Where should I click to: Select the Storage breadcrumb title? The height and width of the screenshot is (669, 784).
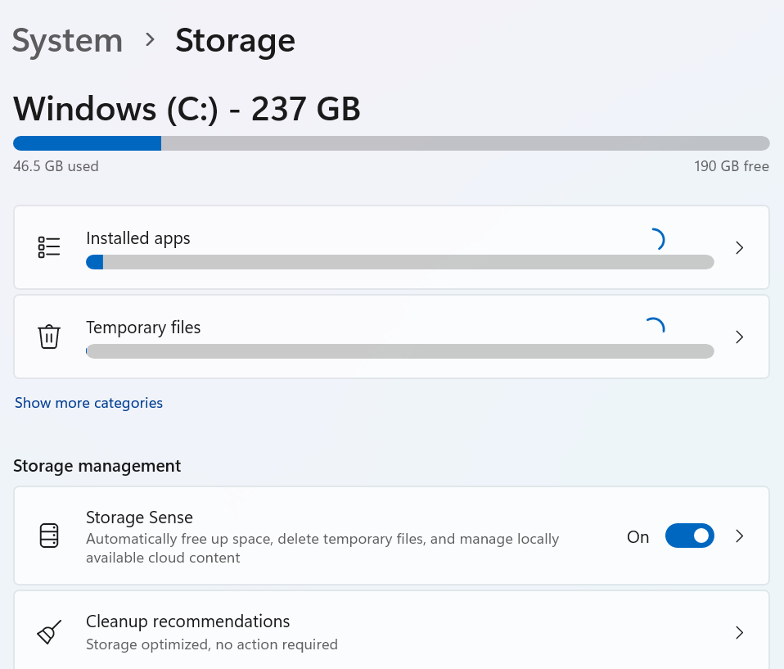235,40
